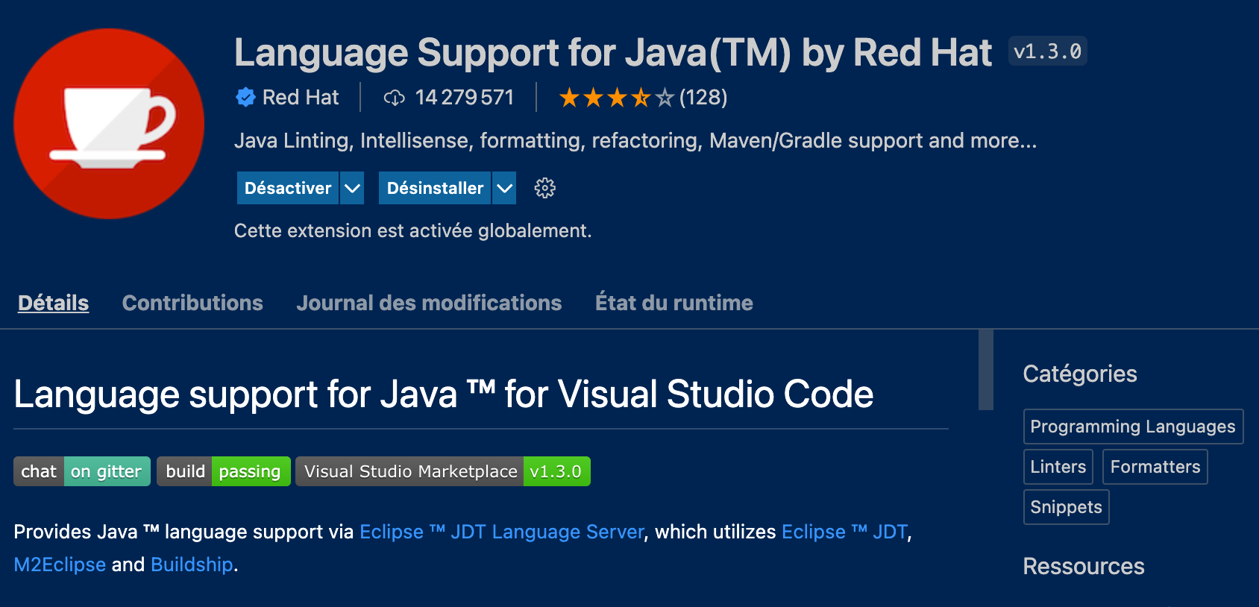Click the details pane vertical scrollbar
Viewport: 1259px width, 607px height.
click(985, 370)
